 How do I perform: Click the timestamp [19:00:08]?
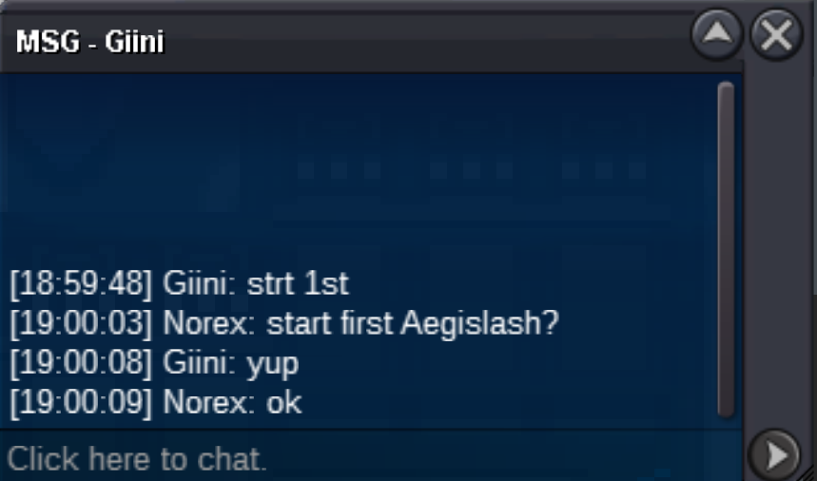tap(81, 363)
